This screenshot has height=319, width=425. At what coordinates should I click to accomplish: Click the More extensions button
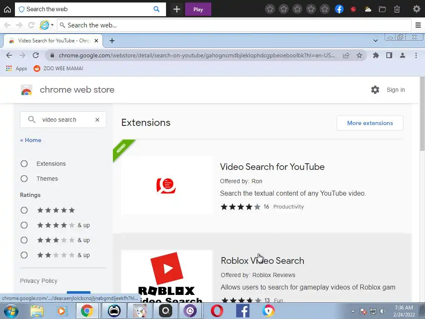pyautogui.click(x=370, y=123)
